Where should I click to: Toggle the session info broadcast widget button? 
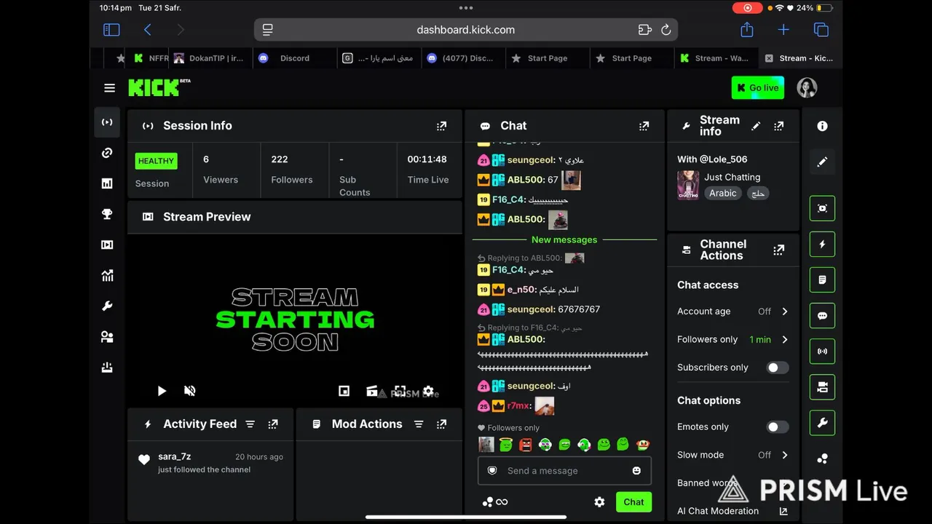pyautogui.click(x=822, y=352)
